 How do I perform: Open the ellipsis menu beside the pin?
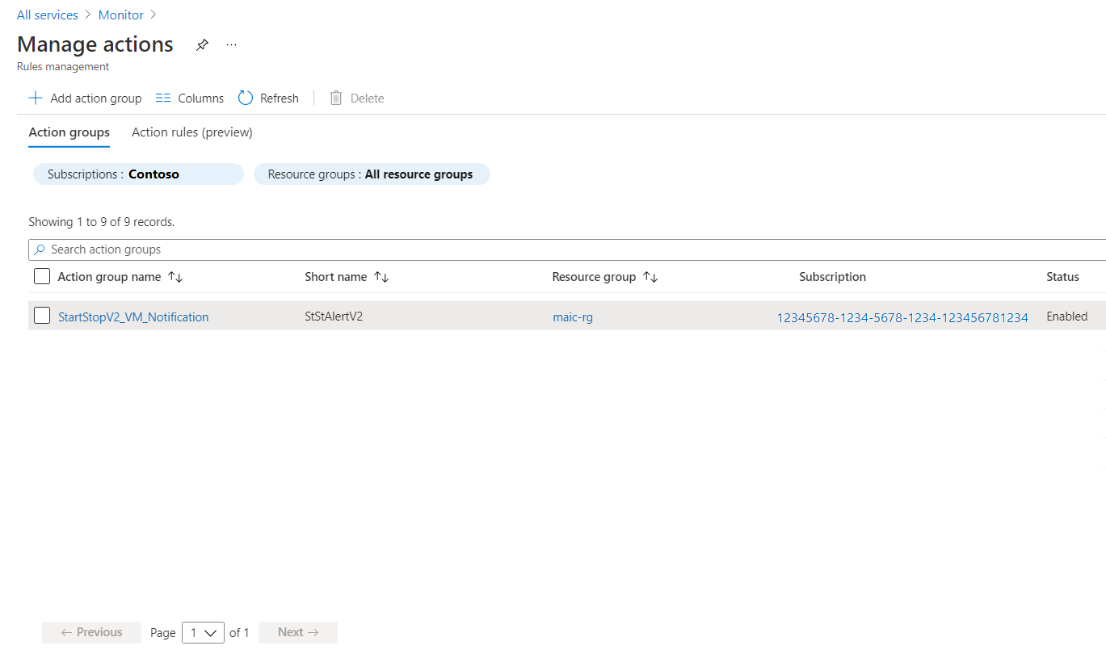(231, 45)
